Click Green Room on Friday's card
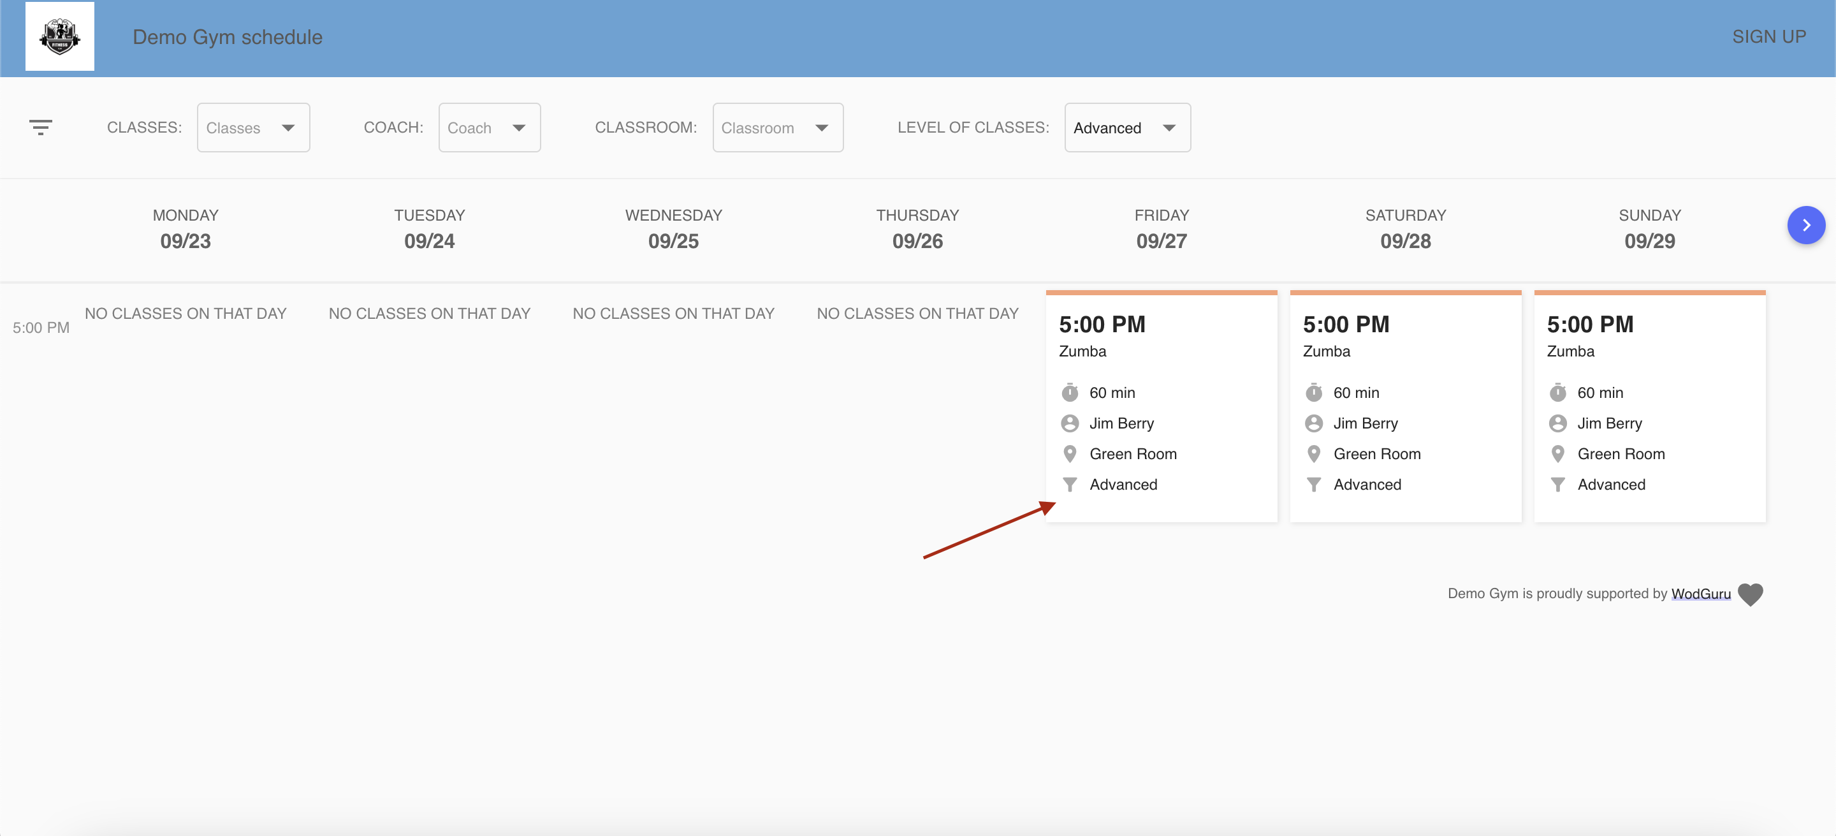The image size is (1836, 836). (x=1133, y=454)
